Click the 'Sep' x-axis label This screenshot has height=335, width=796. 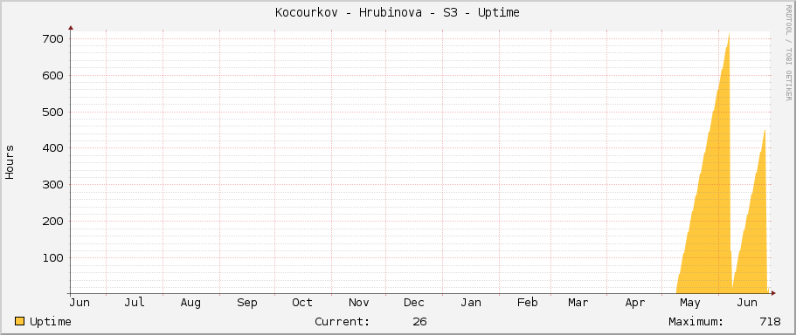pyautogui.click(x=247, y=303)
